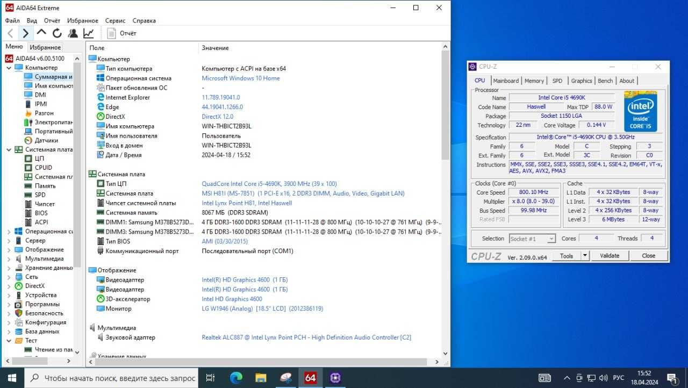Expand the Сервер tree node

pos(9,240)
